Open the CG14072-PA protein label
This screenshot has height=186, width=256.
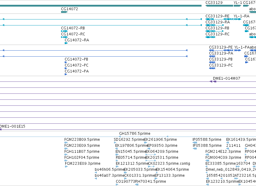[x=77, y=71]
